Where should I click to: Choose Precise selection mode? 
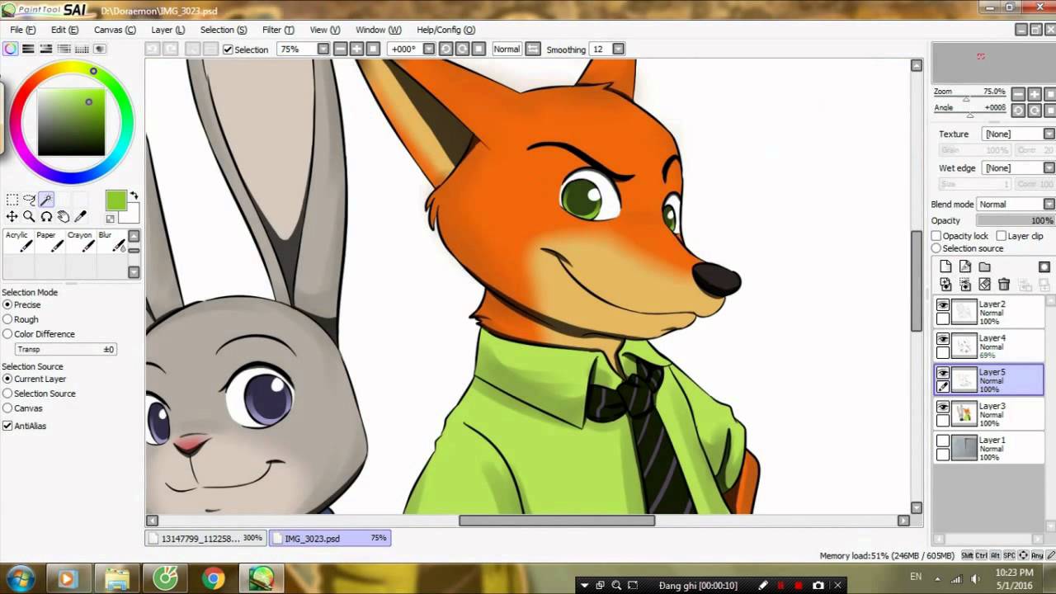tap(7, 304)
